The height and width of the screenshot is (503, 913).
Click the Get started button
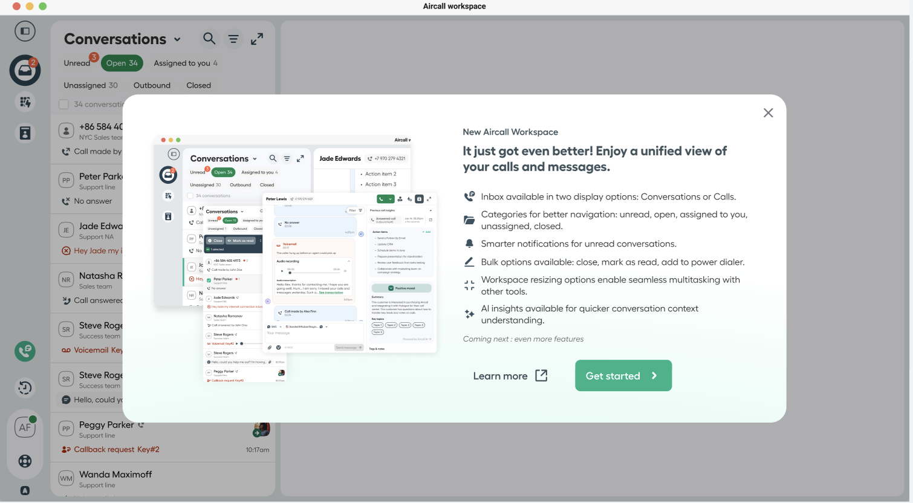623,375
